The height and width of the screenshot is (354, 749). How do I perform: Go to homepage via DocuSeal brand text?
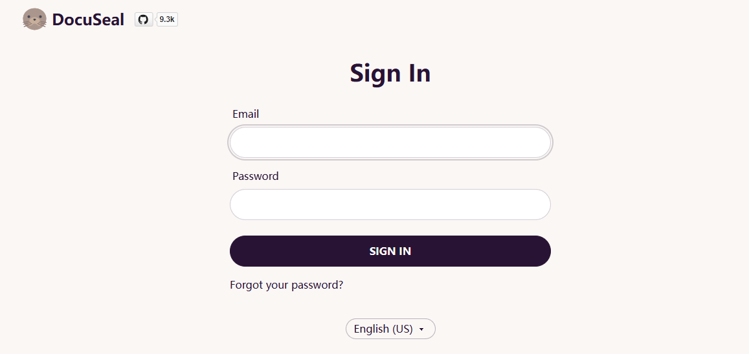[x=88, y=19]
